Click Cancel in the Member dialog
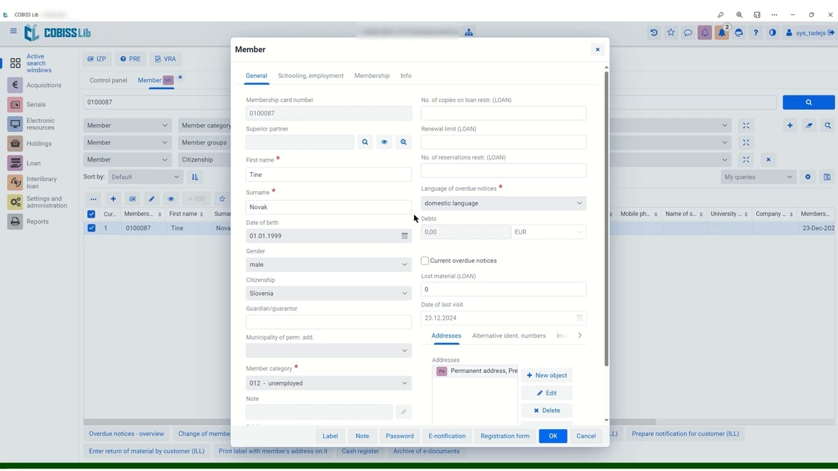 pos(586,436)
